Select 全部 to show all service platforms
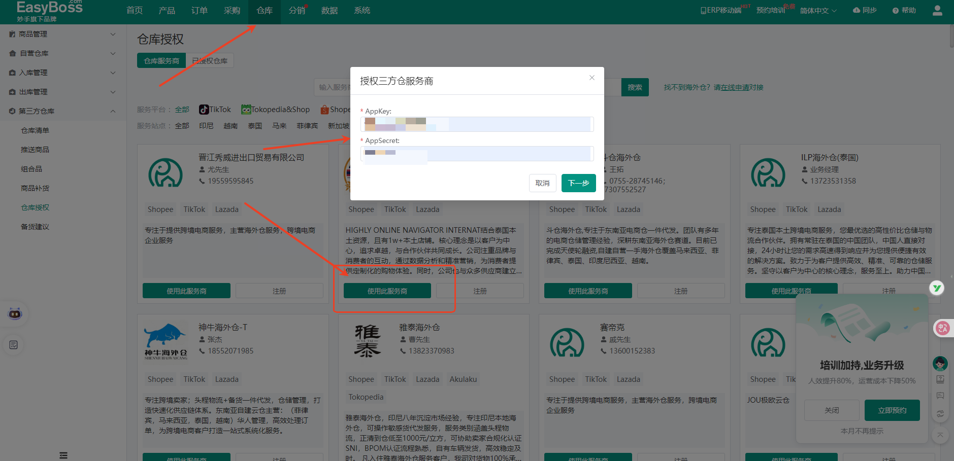 pos(182,109)
